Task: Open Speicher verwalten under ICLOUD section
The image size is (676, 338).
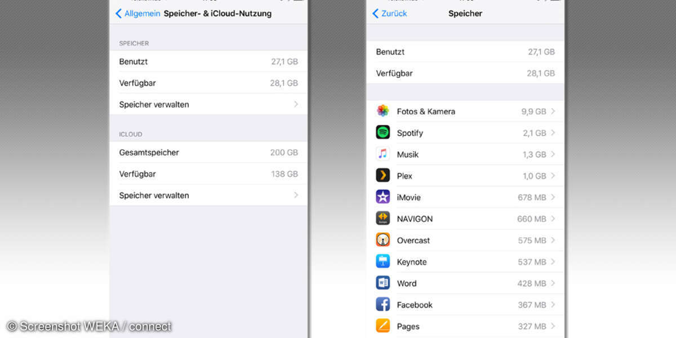Action: (x=208, y=195)
